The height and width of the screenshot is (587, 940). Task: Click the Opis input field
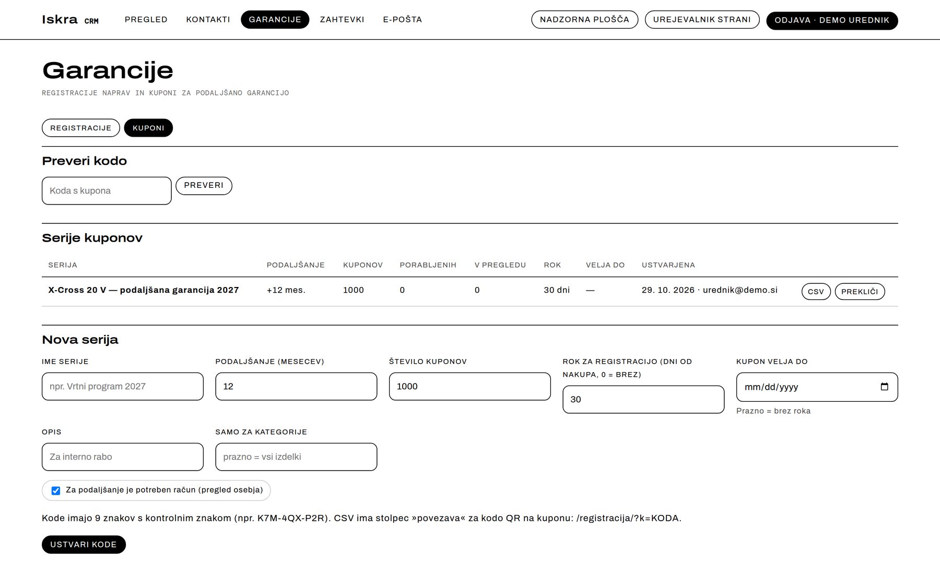[x=123, y=457]
